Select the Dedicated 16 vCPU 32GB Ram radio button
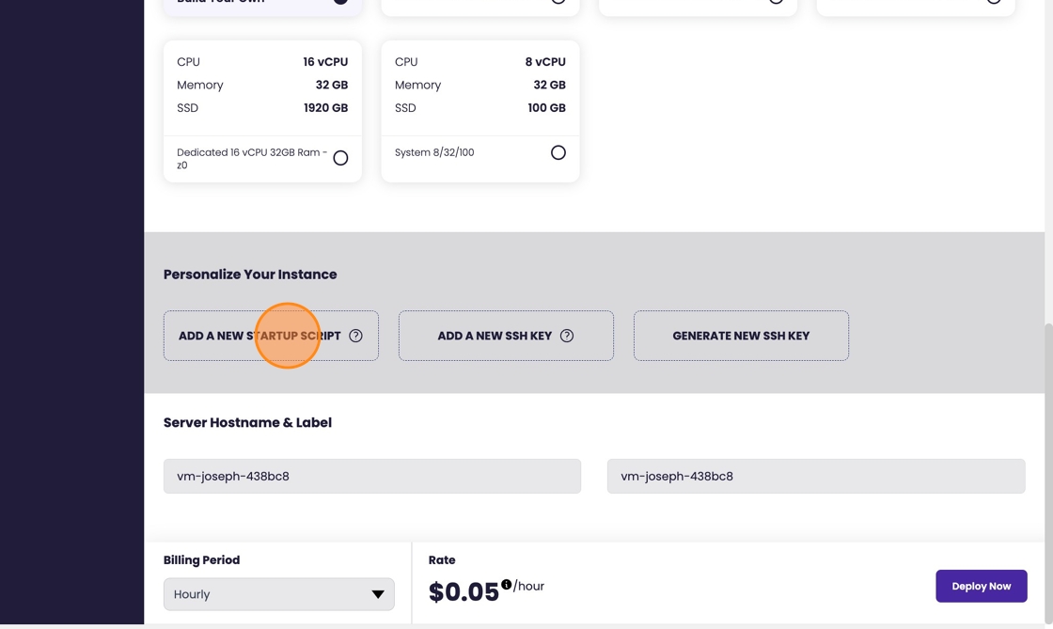The width and height of the screenshot is (1053, 629). [x=340, y=158]
